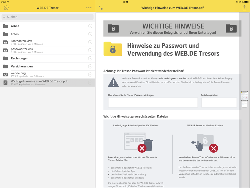Click the WEB.DE Tresor header title
Screen dimensions: 250x188
(47, 8)
